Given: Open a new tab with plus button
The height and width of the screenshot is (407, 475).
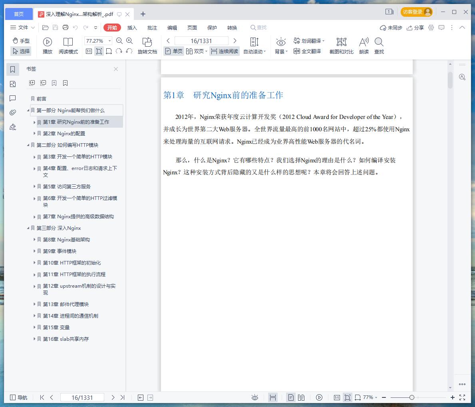Looking at the screenshot, I should coord(143,14).
